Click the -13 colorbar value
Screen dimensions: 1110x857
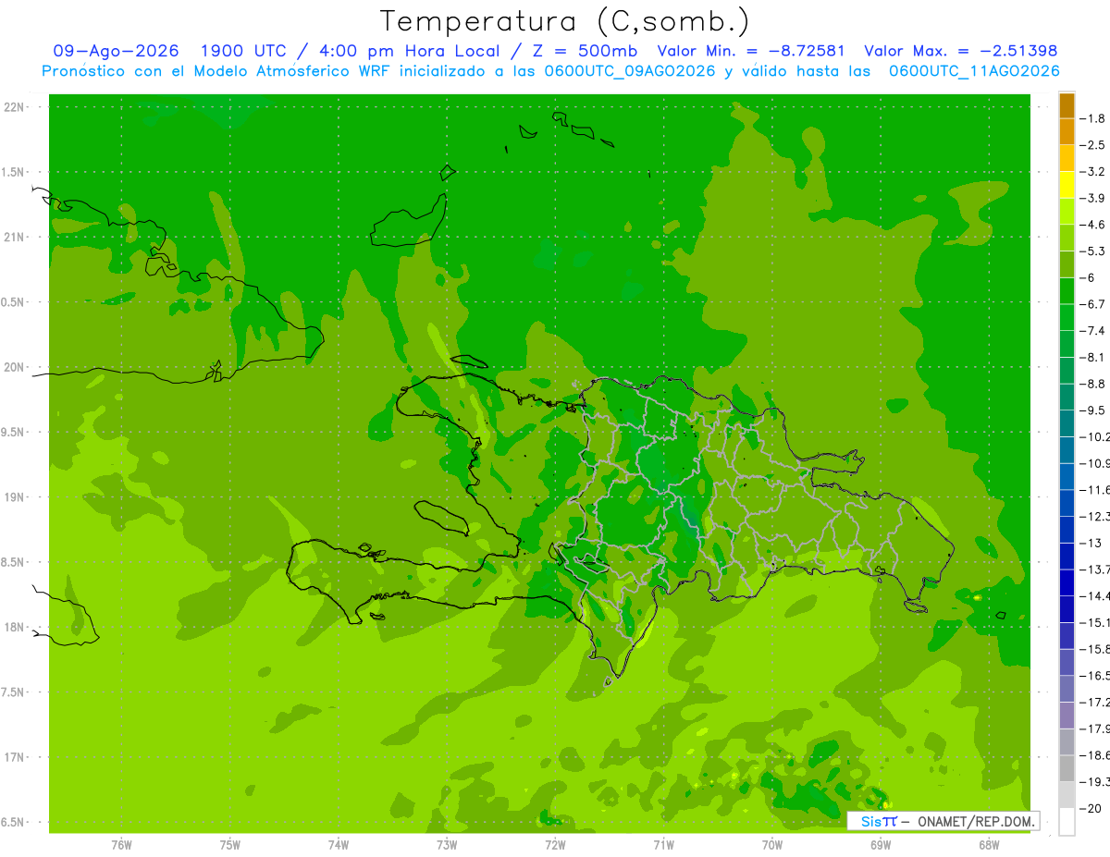click(1090, 543)
